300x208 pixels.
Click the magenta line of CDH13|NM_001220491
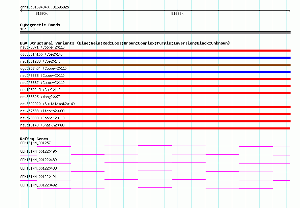coord(155,180)
